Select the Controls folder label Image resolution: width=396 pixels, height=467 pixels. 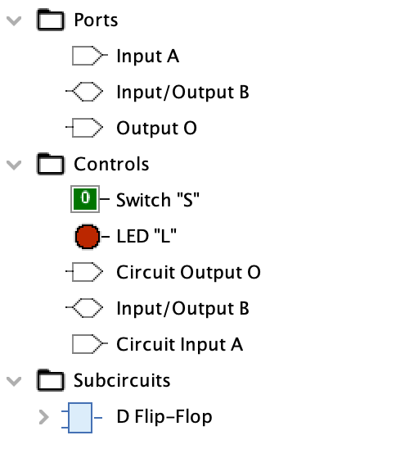pyautogui.click(x=111, y=164)
